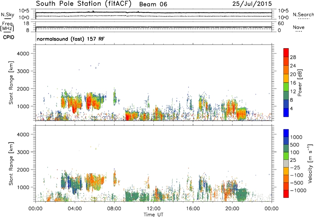Click the '24' label on power colorbar
314x217 pixels.
(293, 66)
